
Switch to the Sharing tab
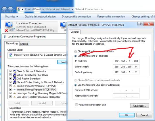pos(24,44)
